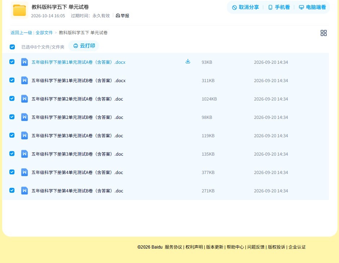The width and height of the screenshot is (339, 263).
Task: Uncheck 第2单元测试B卷 checkbox
Action: tap(12, 117)
